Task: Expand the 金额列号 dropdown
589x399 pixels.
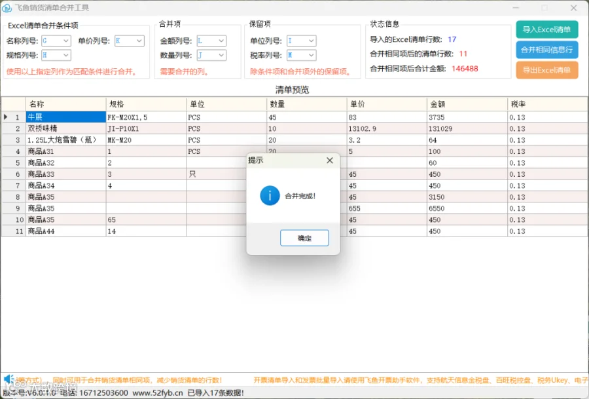Action: tap(211, 41)
